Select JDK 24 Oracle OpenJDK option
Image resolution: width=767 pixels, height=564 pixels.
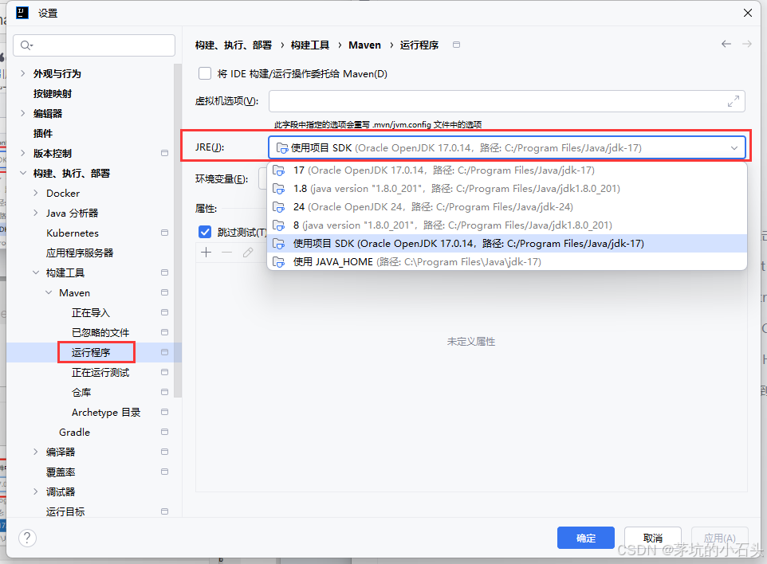pos(507,207)
